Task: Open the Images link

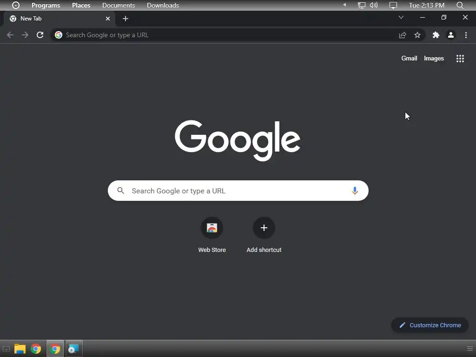Action: click(x=434, y=58)
